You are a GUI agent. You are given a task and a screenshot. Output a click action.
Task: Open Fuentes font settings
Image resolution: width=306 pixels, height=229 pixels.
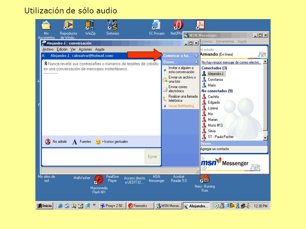point(82,142)
